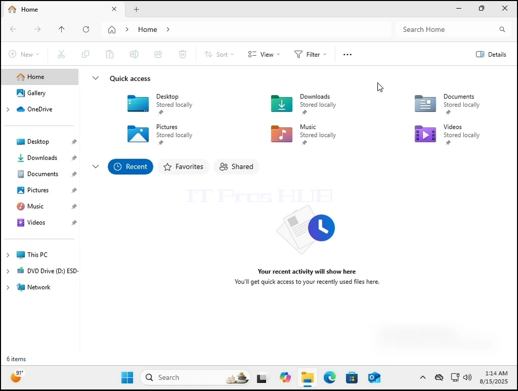This screenshot has height=391, width=518.
Task: Unpin Downloads in the navigation pane
Action: (74, 158)
